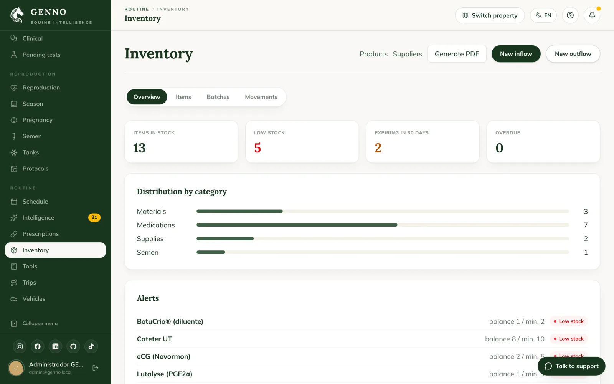The image size is (614, 384).
Task: Open the Products link
Action: pyautogui.click(x=373, y=54)
